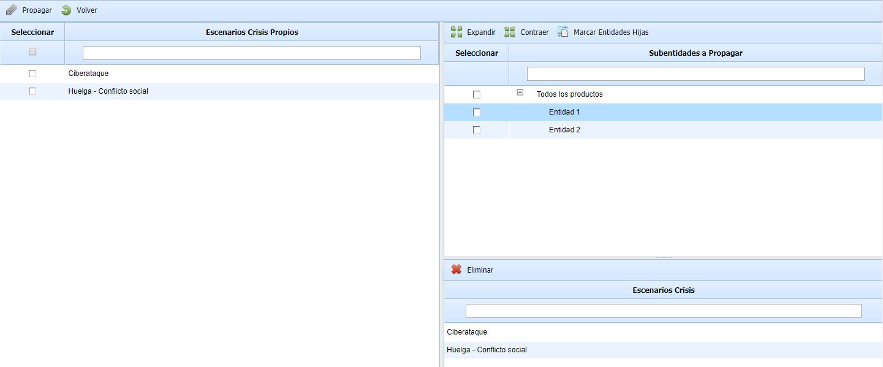Click the green Volver arrow icon
Image resolution: width=883 pixels, height=367 pixels.
pos(66,10)
